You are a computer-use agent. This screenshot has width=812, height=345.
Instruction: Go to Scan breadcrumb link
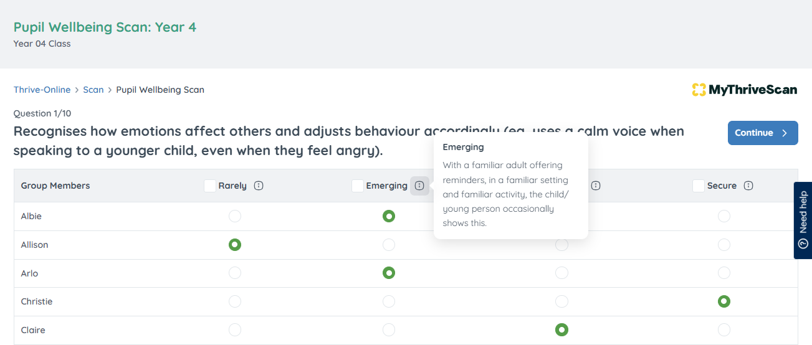[93, 90]
